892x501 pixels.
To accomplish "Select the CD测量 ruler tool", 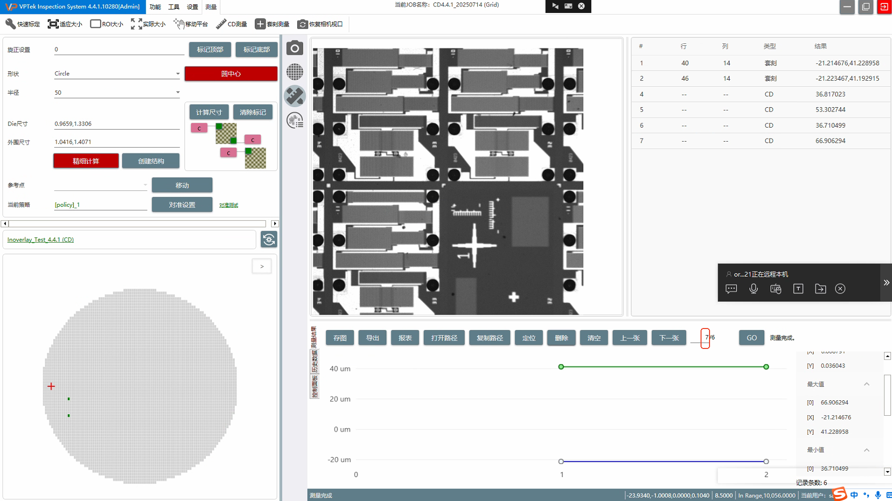I will (231, 24).
